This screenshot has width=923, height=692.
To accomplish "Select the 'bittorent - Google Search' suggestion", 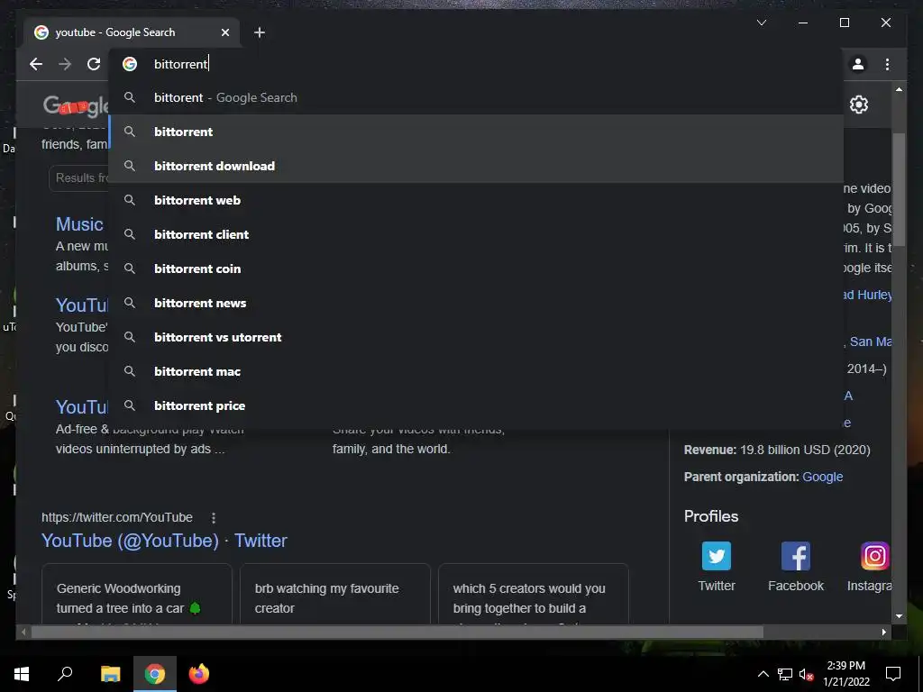I will [476, 97].
